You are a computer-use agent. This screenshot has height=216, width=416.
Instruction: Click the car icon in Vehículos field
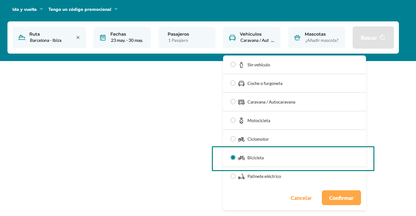pos(232,37)
